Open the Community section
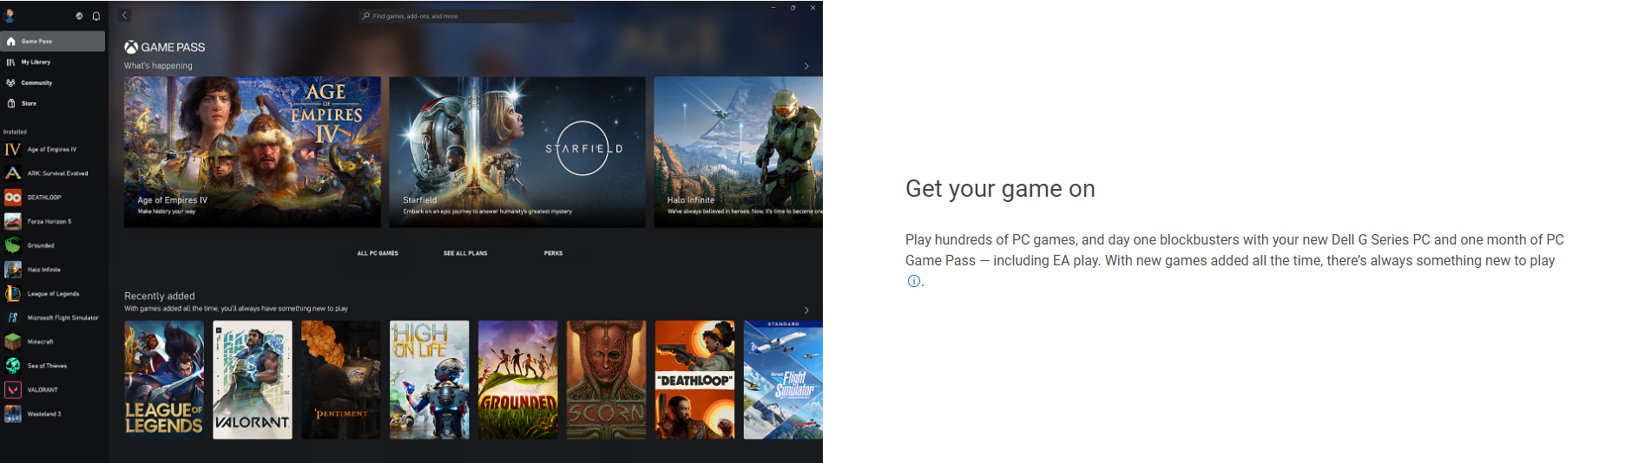Viewport: 1645px width, 463px height. [x=53, y=82]
